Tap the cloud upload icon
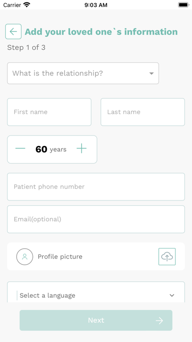This screenshot has width=192, height=342. 167,256
